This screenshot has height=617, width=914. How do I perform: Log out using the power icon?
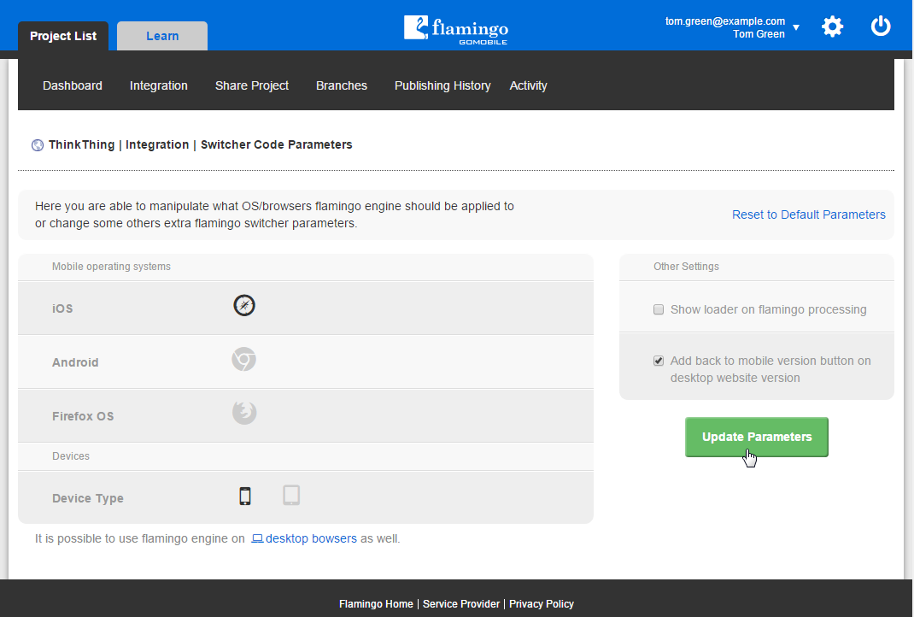tap(880, 26)
